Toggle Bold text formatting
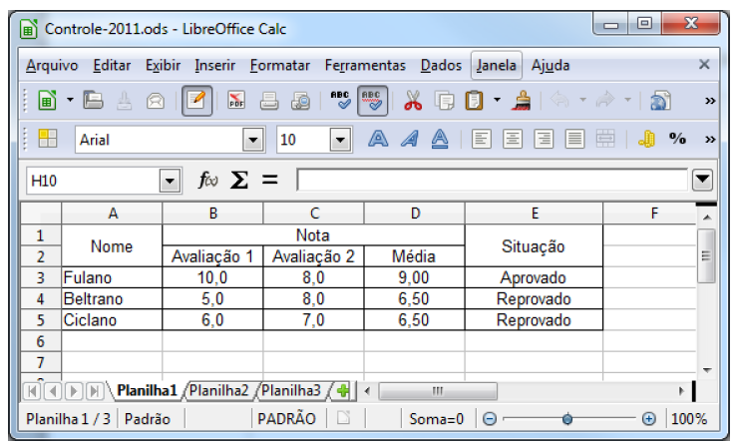738x446 pixels. (378, 140)
